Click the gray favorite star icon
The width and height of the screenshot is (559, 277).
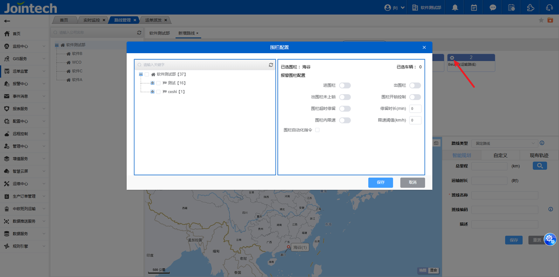click(x=541, y=20)
